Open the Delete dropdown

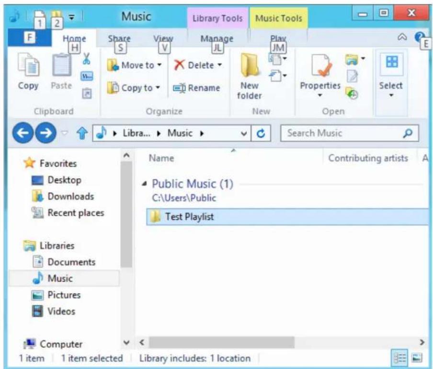198,66
